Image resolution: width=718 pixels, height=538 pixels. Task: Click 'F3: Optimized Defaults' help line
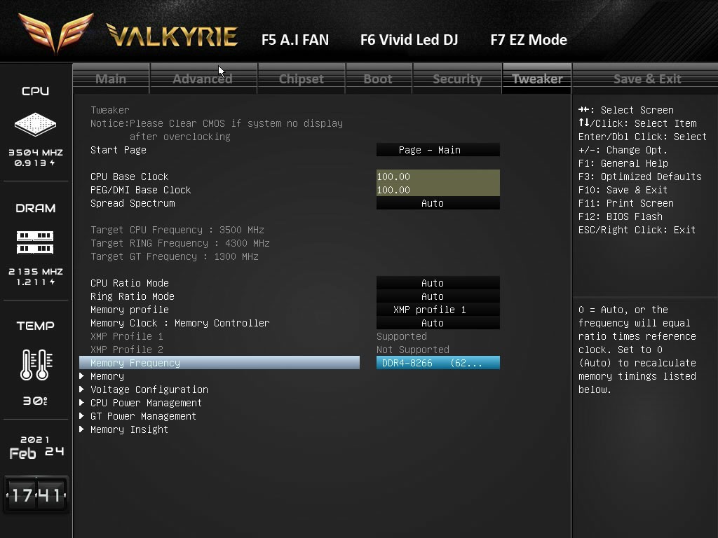click(639, 177)
